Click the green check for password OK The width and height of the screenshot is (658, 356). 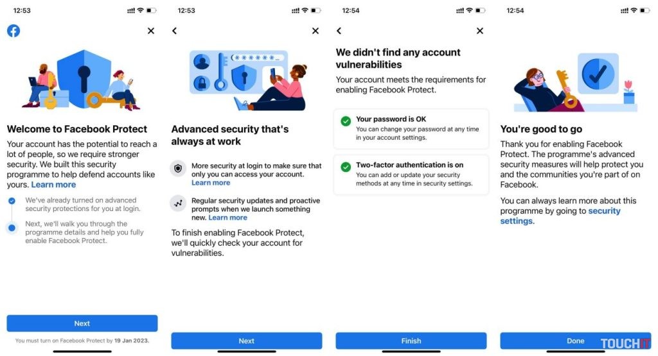(x=346, y=121)
